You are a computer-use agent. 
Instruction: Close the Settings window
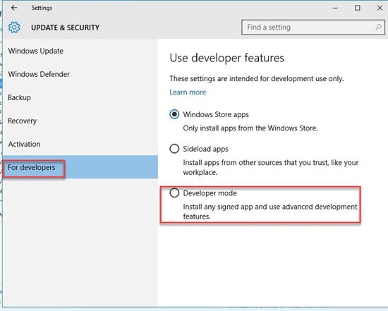pos(380,8)
